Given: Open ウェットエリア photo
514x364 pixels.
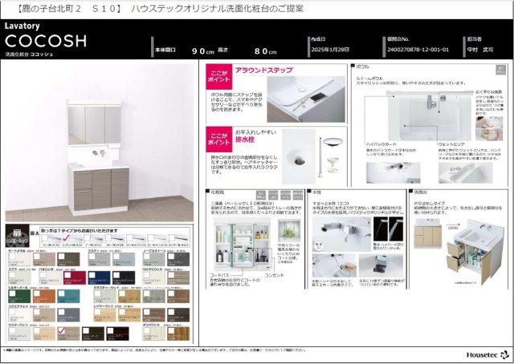Looking at the screenshot, I should point(466,173).
